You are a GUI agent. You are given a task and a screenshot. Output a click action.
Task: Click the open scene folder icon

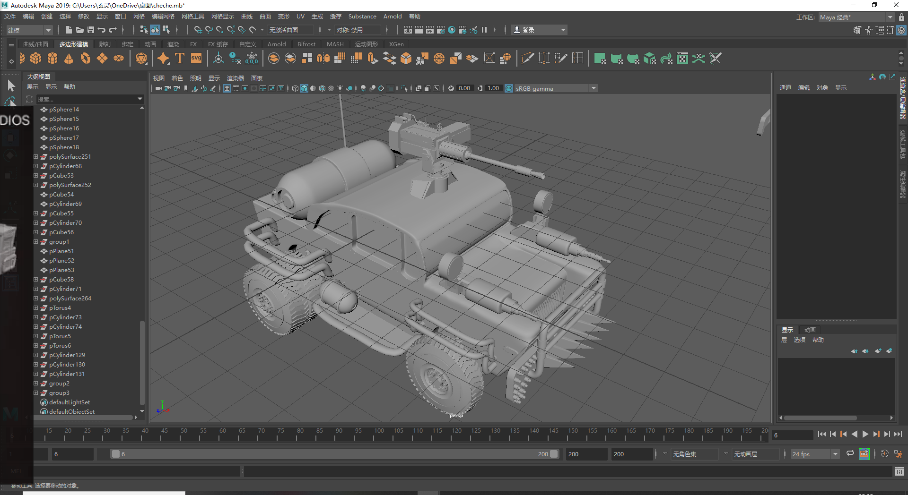click(x=80, y=30)
